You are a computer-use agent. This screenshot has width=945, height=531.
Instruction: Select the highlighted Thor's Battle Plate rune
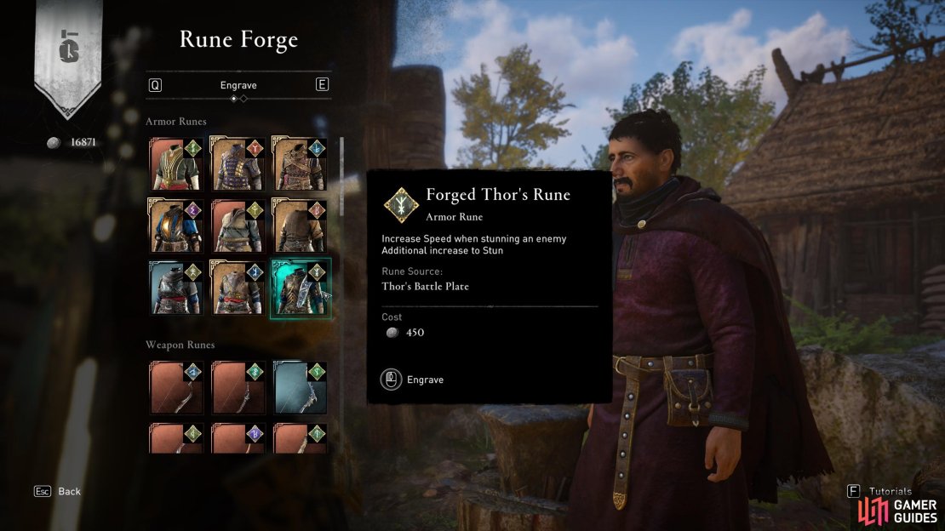pyautogui.click(x=301, y=288)
